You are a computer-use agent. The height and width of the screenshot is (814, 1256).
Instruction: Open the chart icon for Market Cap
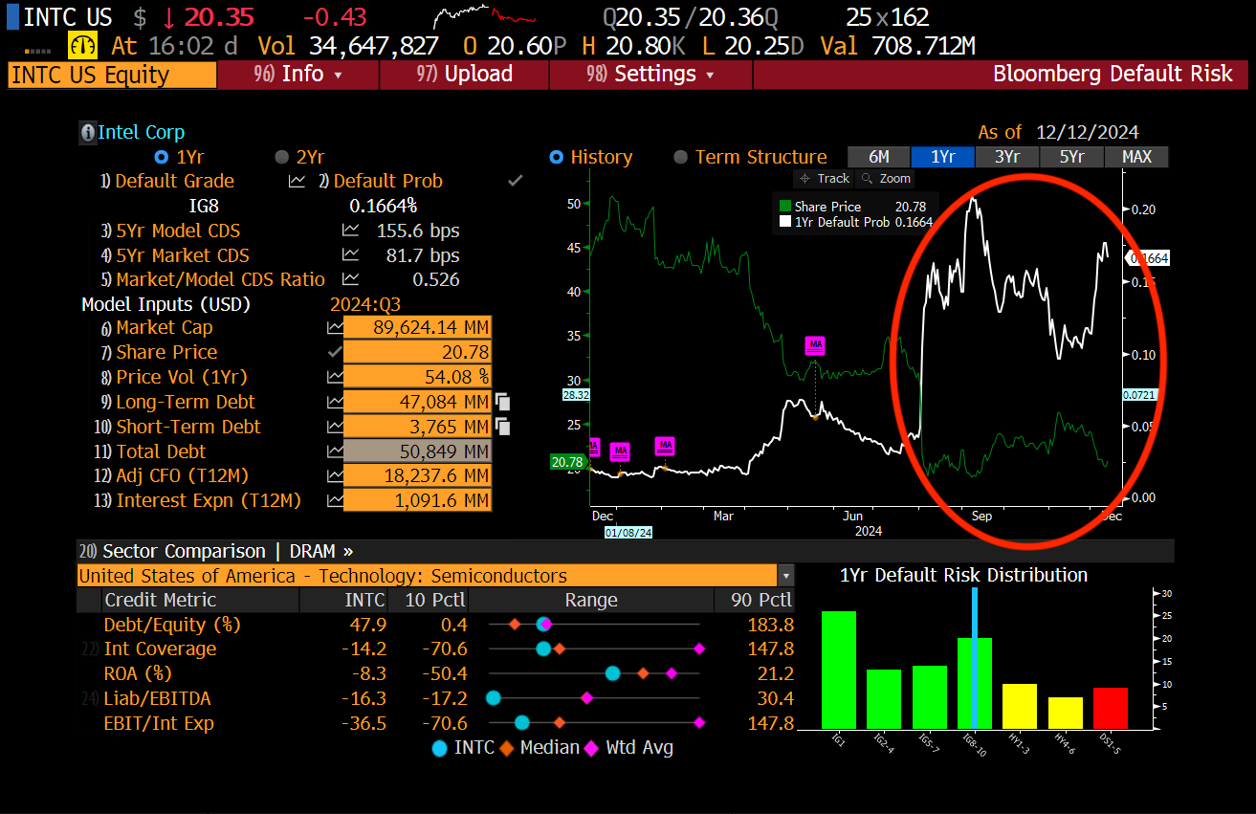pos(335,327)
